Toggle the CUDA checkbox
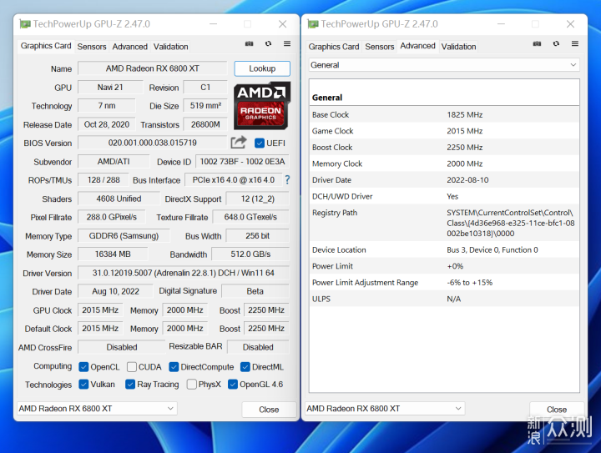The height and width of the screenshot is (453, 601). [132, 367]
